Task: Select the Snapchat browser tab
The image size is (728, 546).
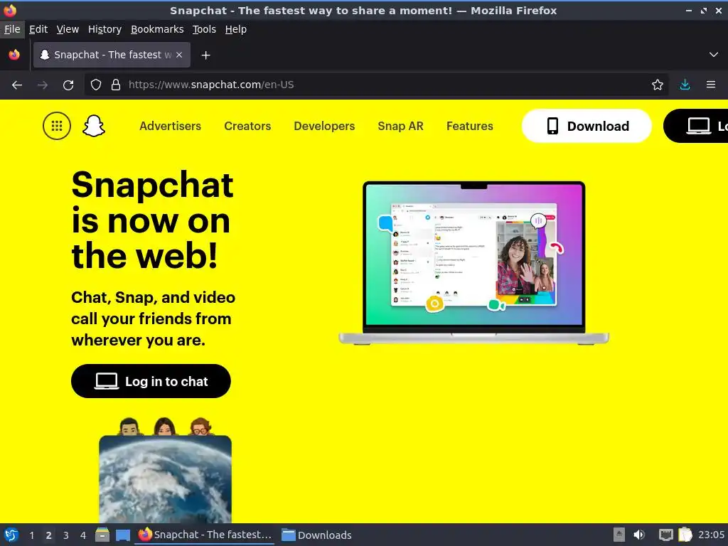Action: pyautogui.click(x=112, y=55)
